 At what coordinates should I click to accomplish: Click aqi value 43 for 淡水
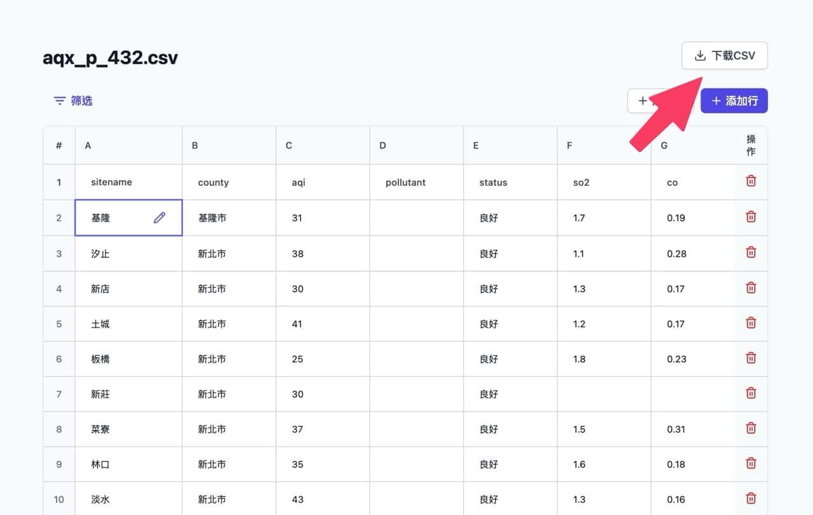point(323,499)
